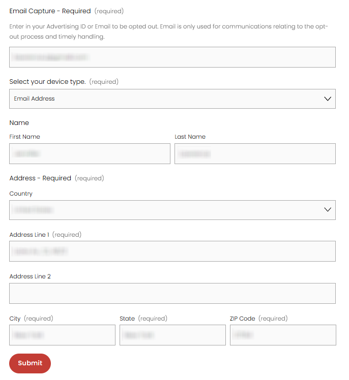Focus the First Name text box

tap(90, 153)
